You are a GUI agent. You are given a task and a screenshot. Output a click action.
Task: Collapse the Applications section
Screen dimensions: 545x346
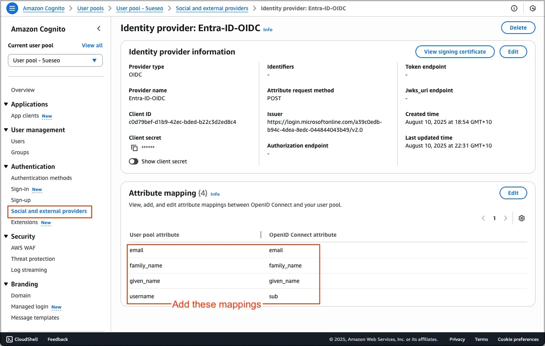click(6, 104)
